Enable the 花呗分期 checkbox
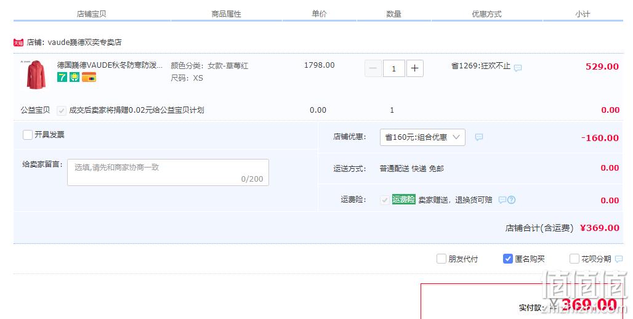Screen dimensions: 633x319 point(574,259)
